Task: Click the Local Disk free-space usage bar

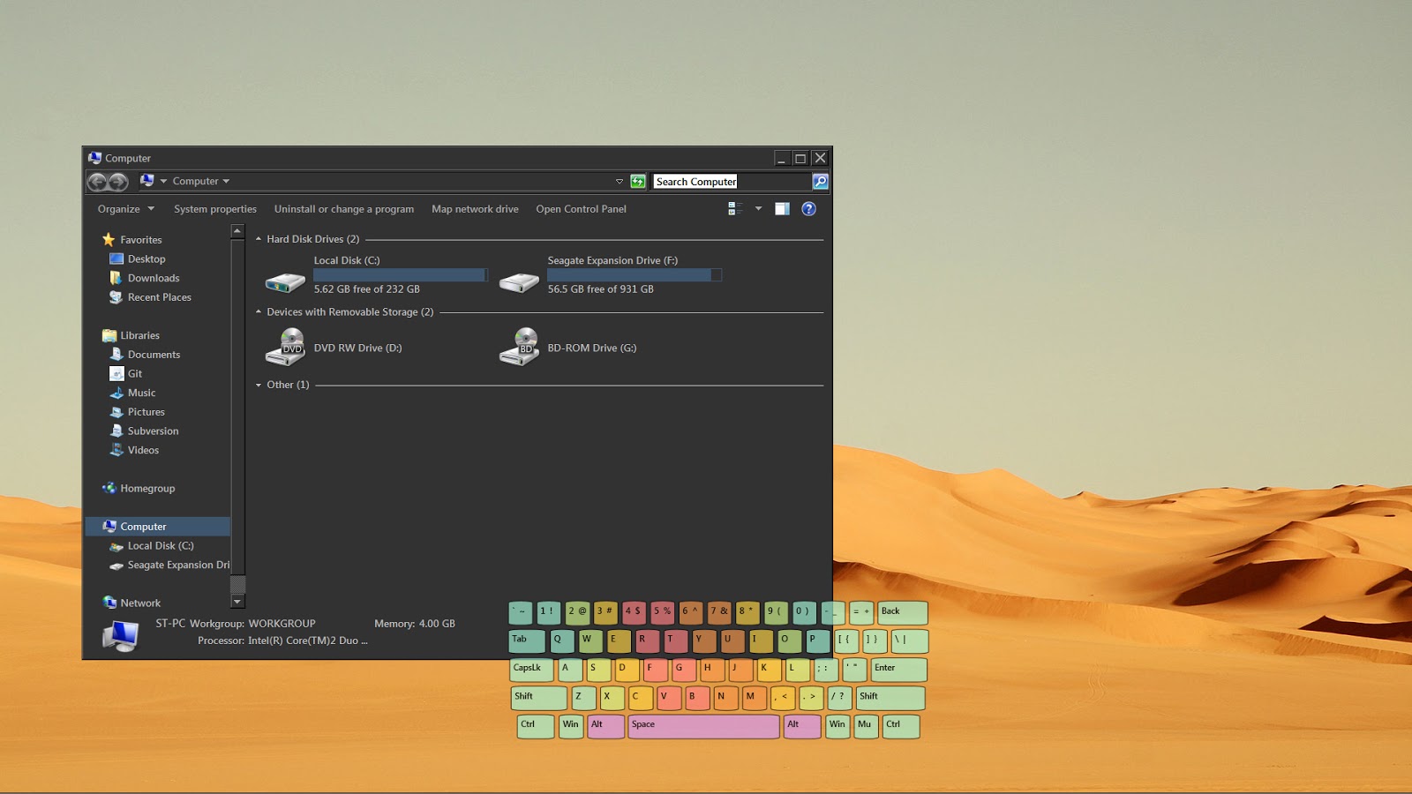Action: click(x=399, y=274)
